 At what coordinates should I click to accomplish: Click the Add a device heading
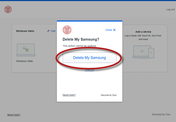click(143, 32)
